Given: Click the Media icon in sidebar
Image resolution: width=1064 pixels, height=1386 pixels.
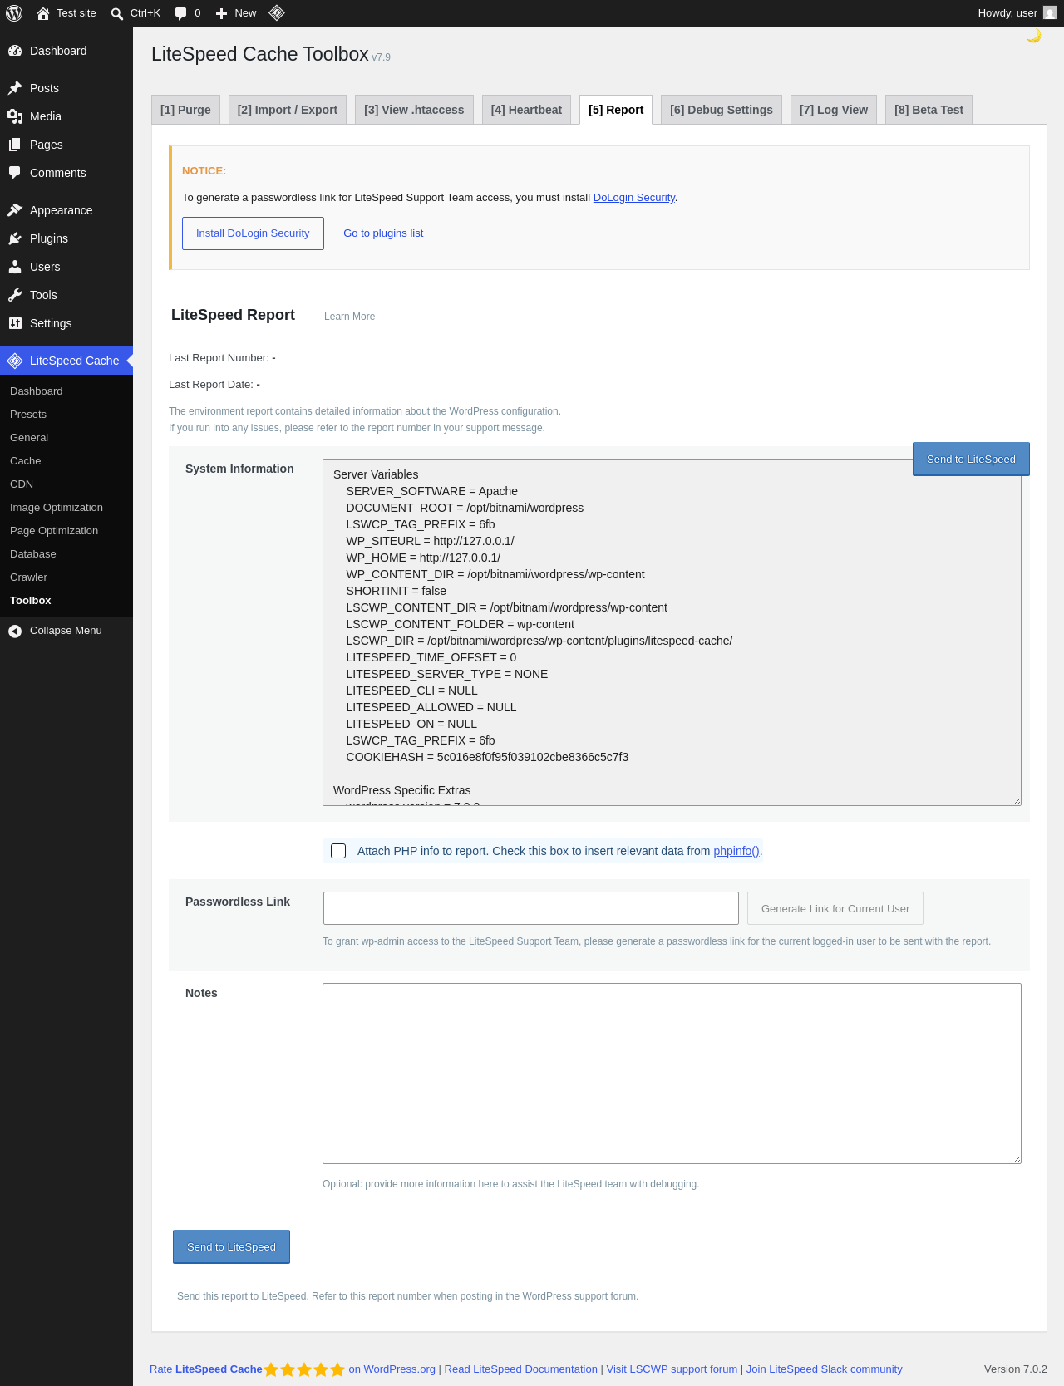Looking at the screenshot, I should [15, 116].
